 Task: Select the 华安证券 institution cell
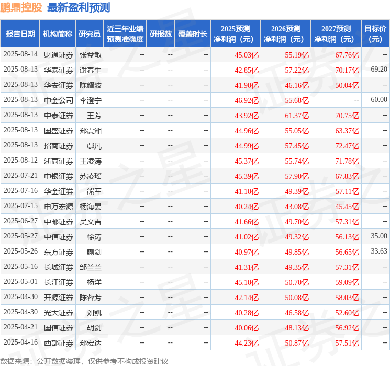(x=59, y=85)
